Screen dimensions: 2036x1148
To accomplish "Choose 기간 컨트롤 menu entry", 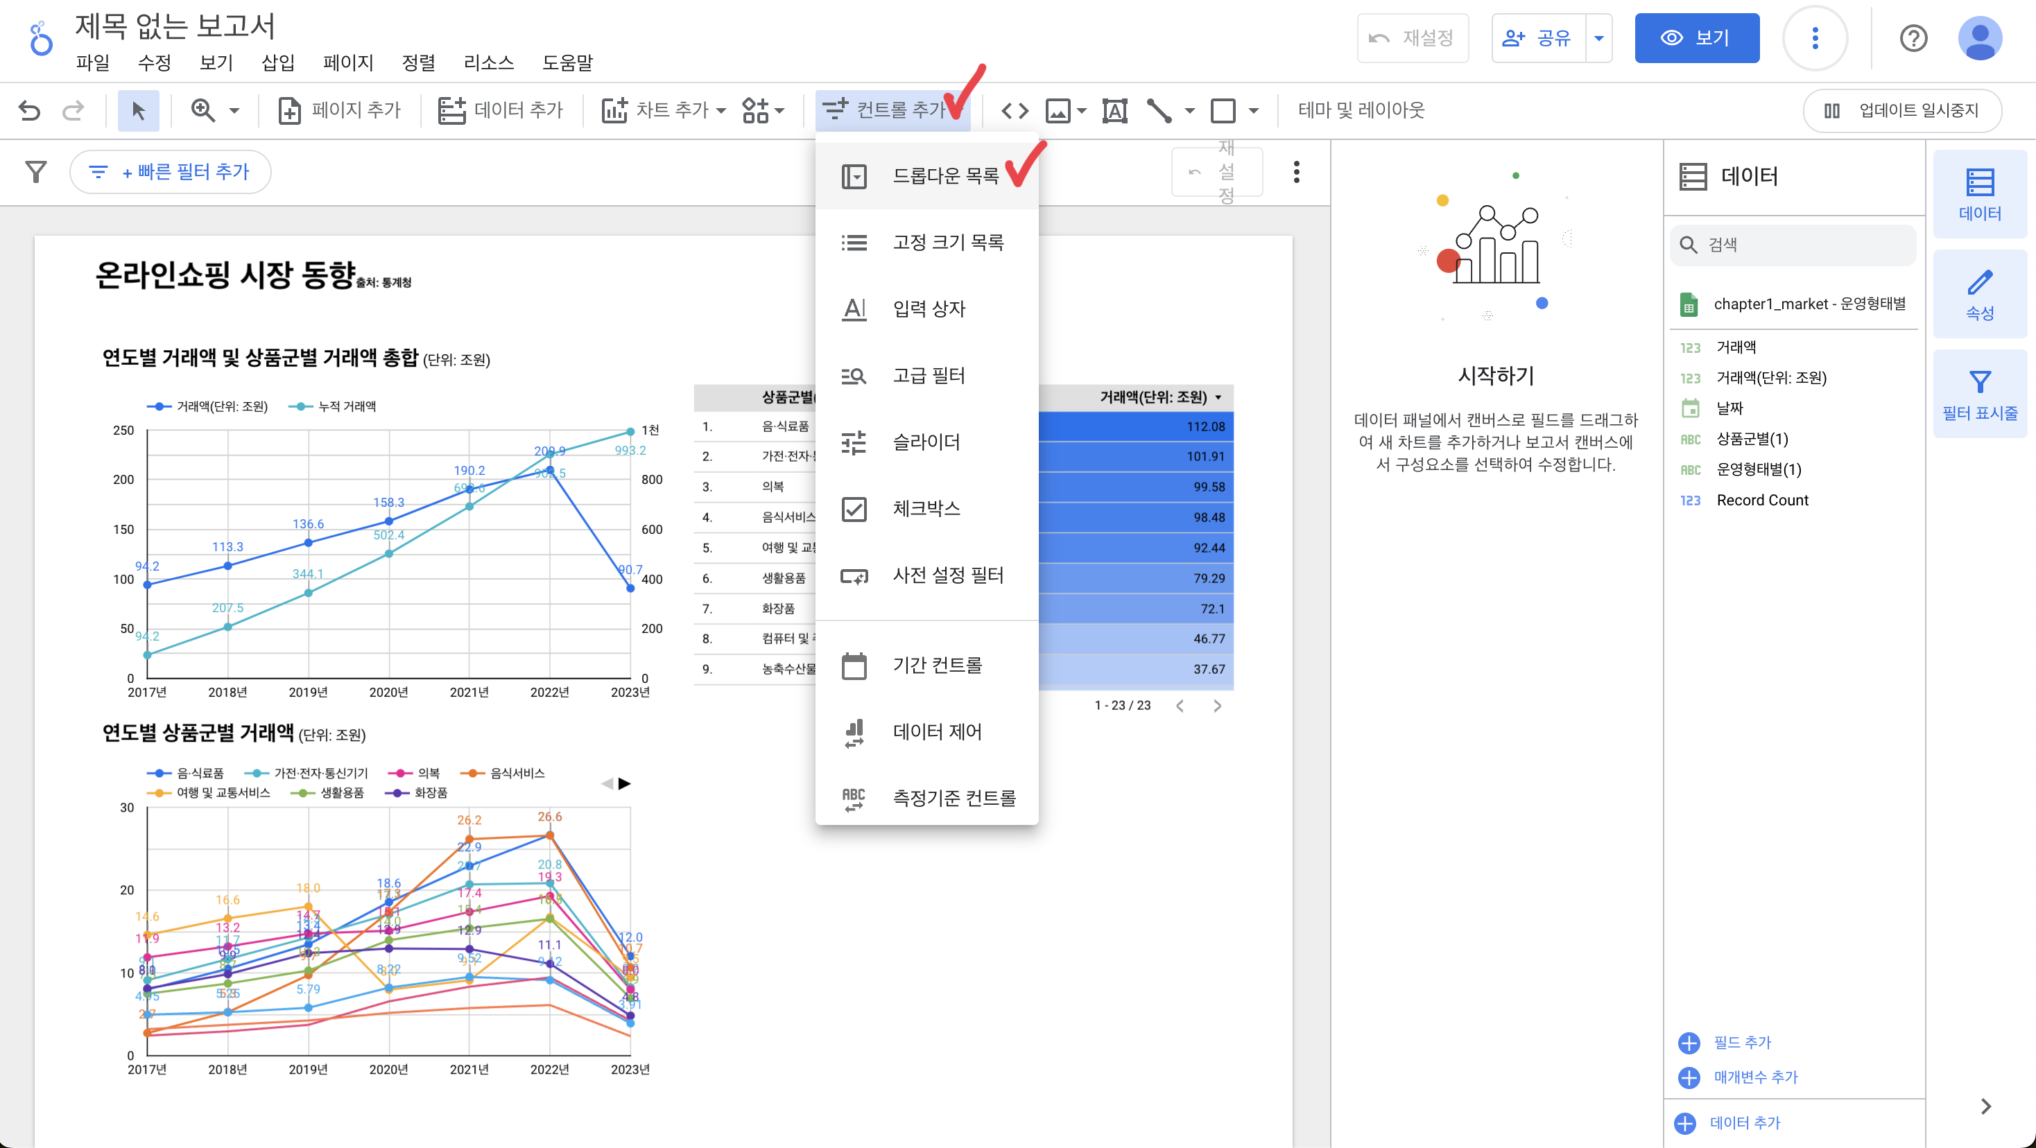I will [937, 666].
